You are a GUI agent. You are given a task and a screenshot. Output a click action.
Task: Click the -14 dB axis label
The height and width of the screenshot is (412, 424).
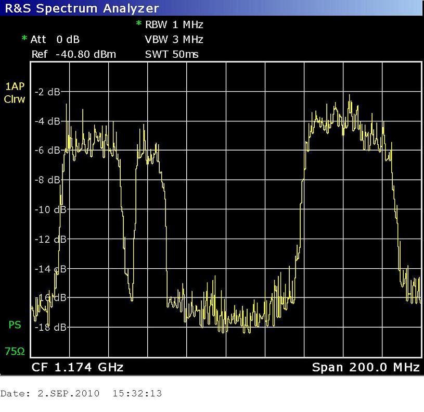[49, 269]
